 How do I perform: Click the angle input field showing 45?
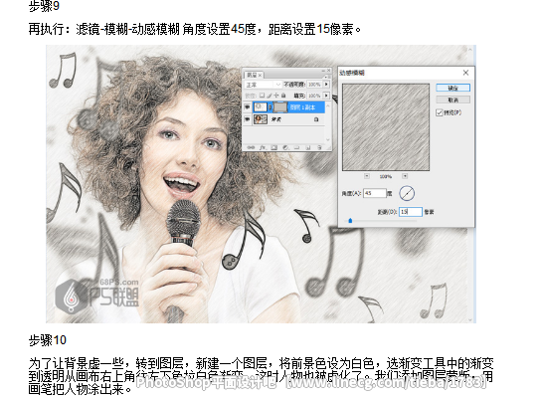(x=375, y=193)
